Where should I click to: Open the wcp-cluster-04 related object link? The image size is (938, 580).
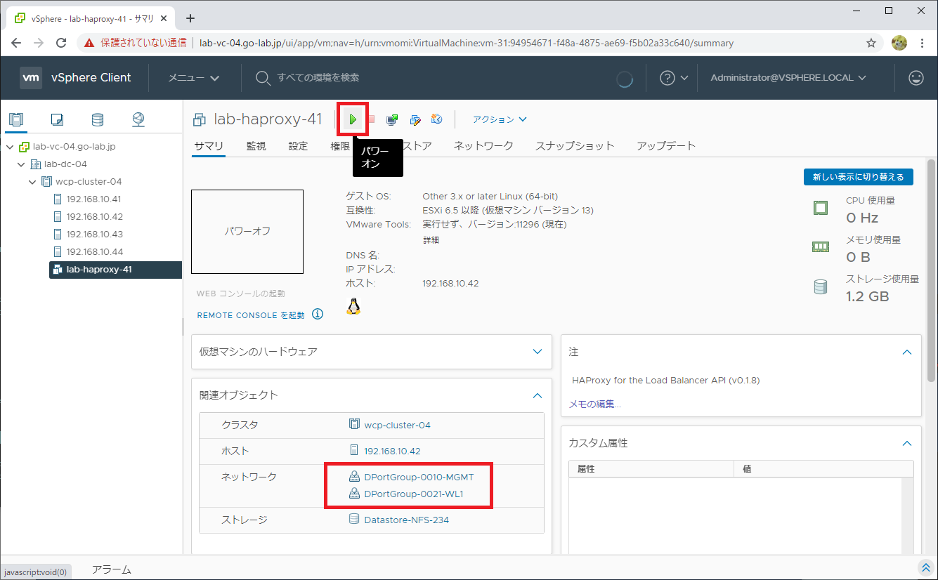[397, 425]
